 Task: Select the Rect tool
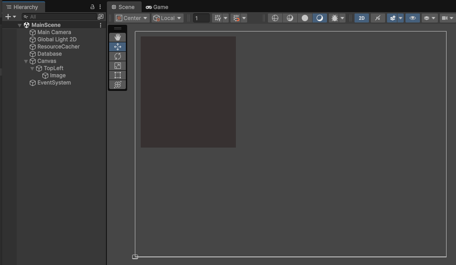point(118,75)
